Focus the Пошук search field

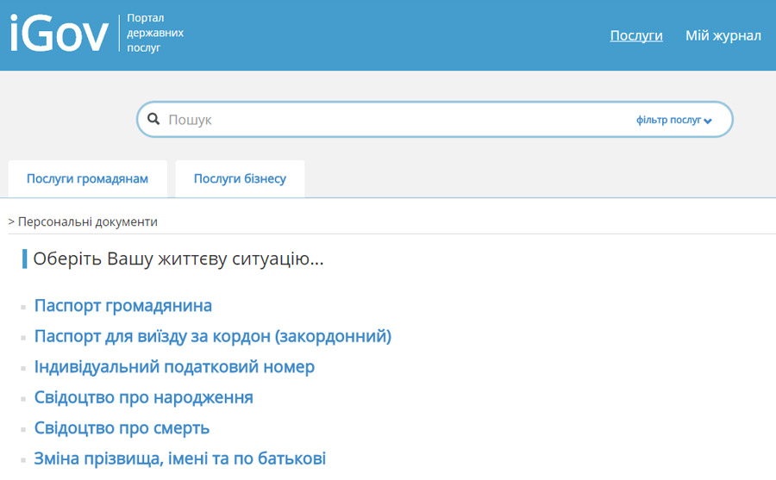388,120
